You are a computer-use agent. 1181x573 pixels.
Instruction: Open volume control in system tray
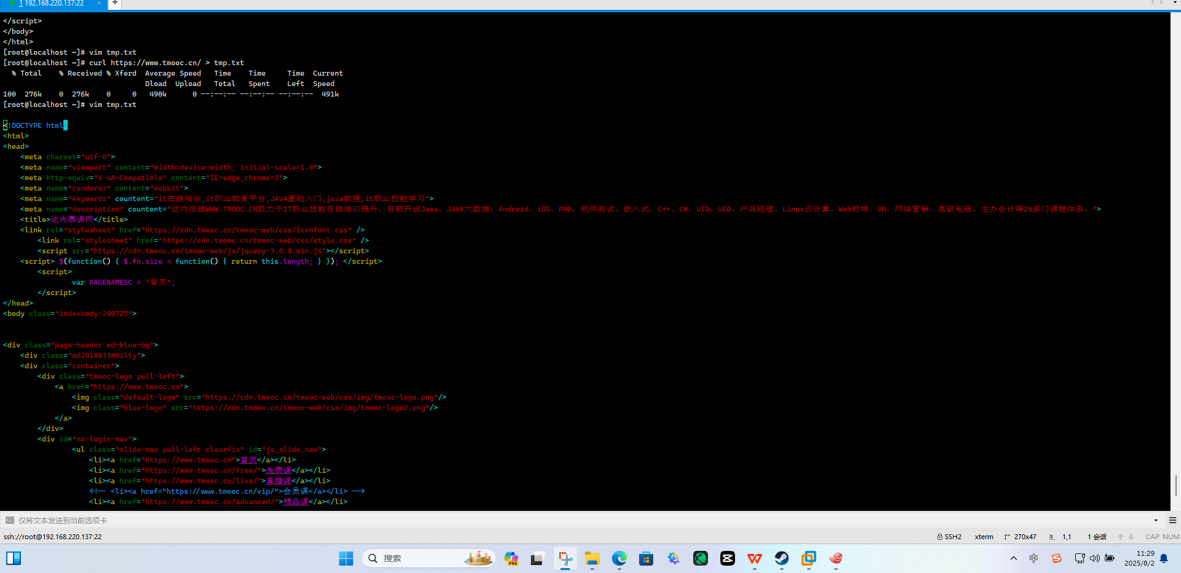pyautogui.click(x=1094, y=558)
